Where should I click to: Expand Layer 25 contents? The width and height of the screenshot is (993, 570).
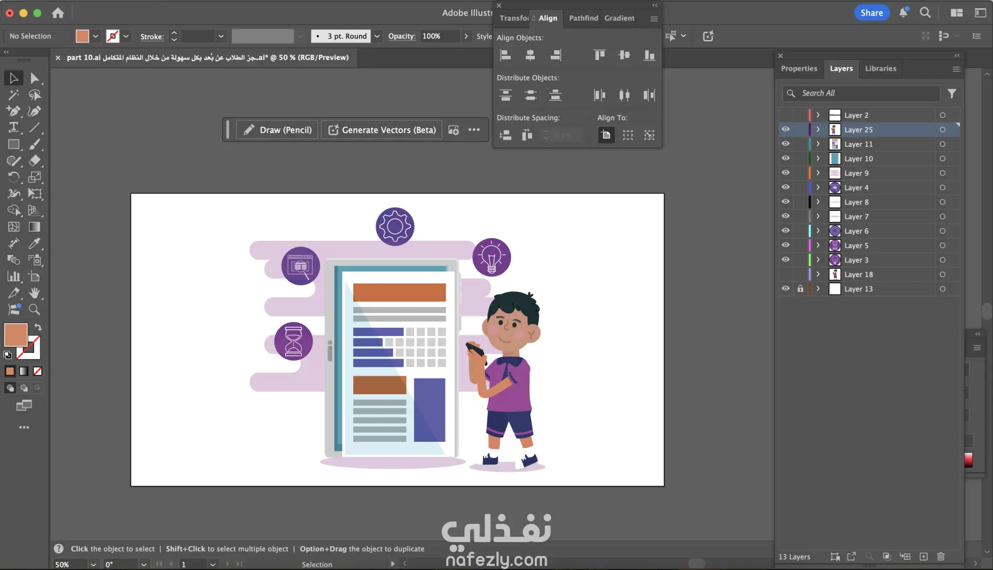coord(818,130)
